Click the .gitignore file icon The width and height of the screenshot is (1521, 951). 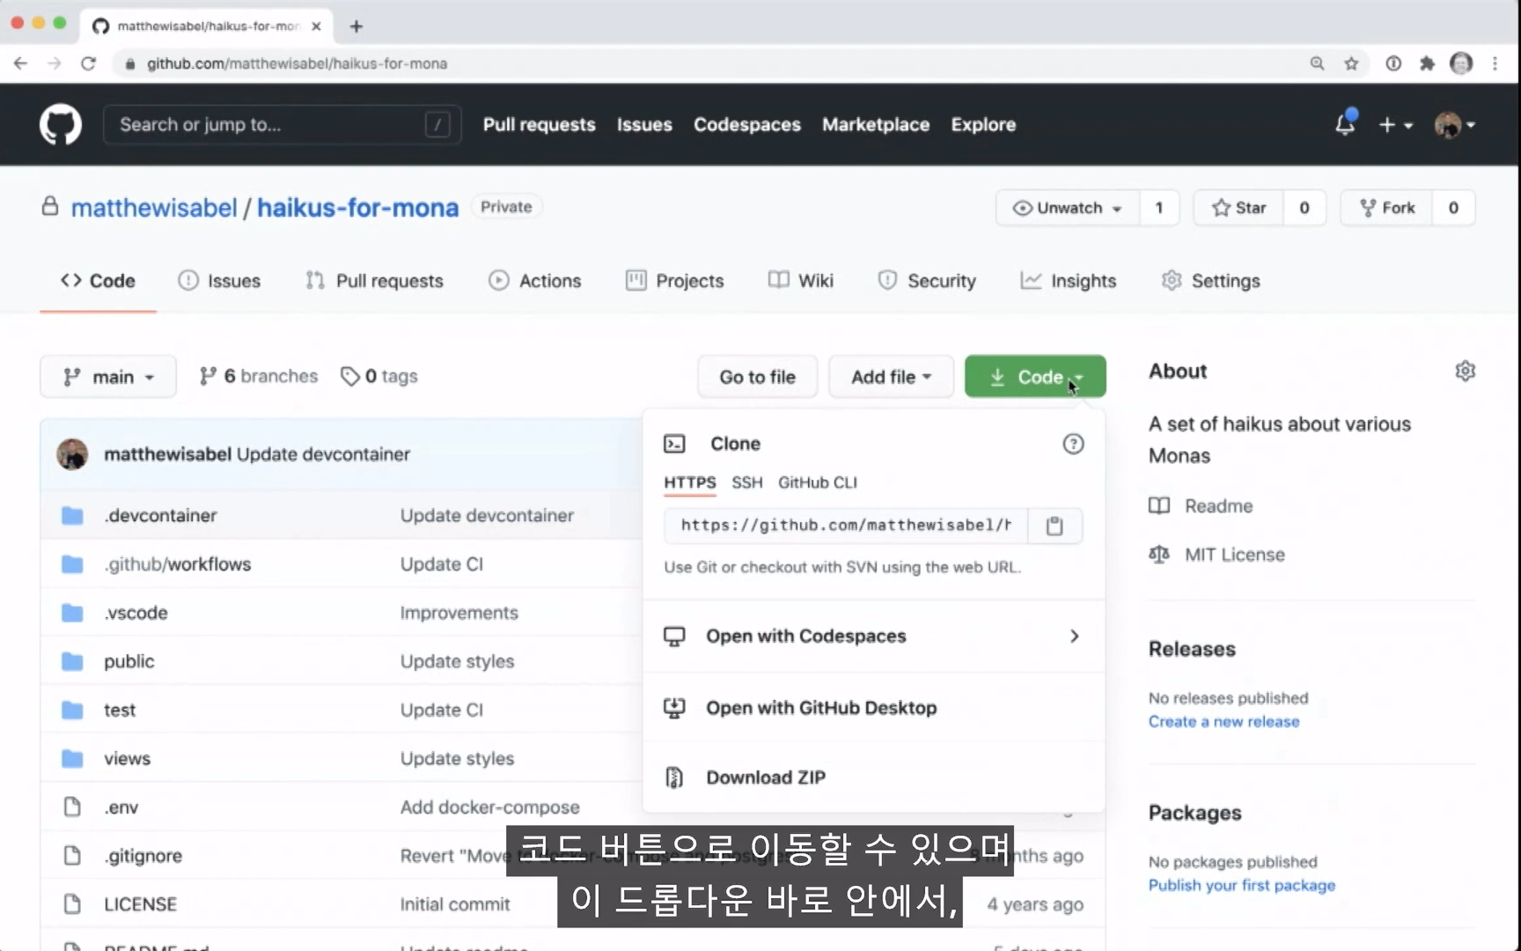point(72,855)
